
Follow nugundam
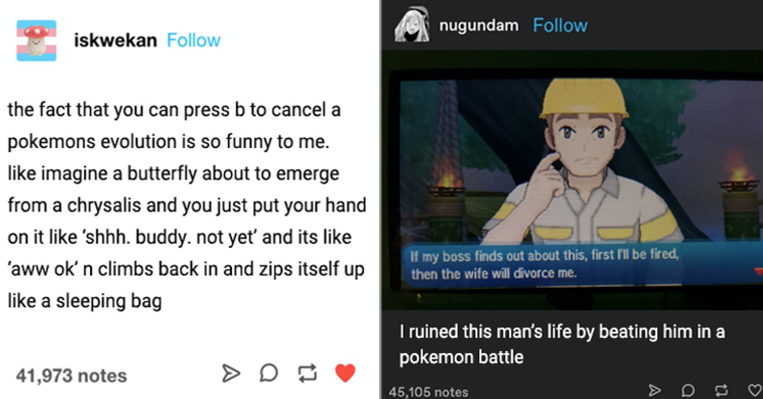(560, 26)
